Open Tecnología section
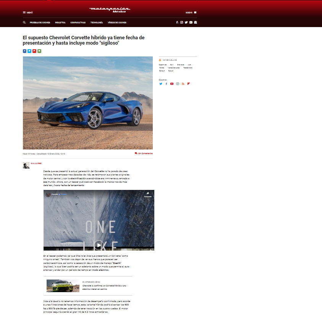Screen dimensions: 322x315 point(97,22)
